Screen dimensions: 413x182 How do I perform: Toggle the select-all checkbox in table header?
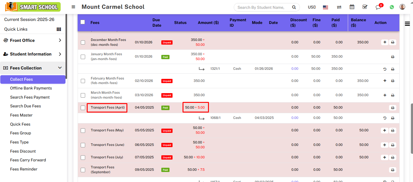[x=83, y=22]
